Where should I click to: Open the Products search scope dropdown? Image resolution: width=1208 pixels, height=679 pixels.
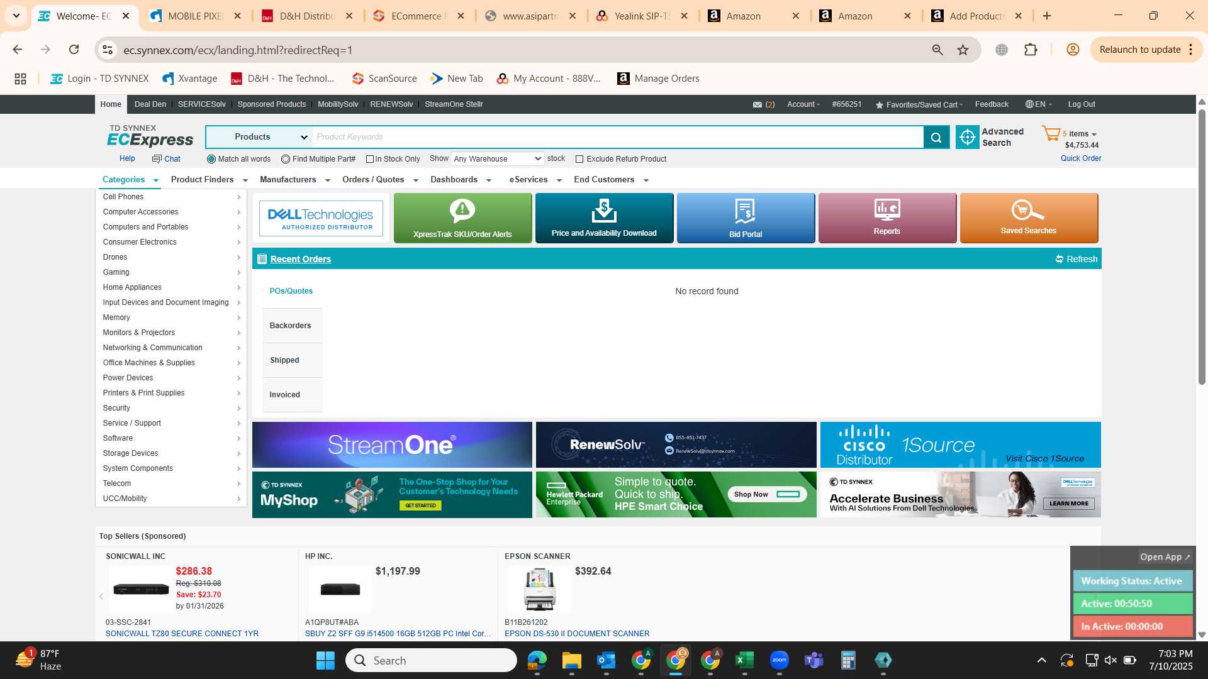coord(259,137)
